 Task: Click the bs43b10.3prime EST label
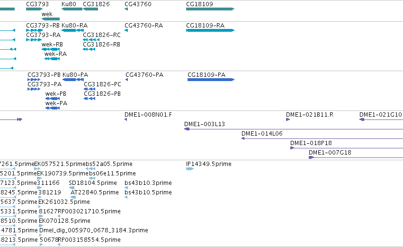pos(148,183)
